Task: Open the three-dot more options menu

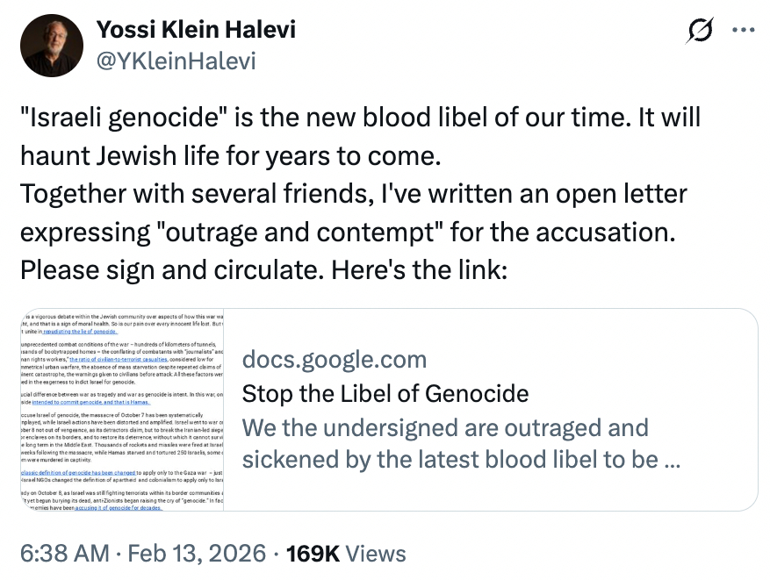Action: [x=743, y=31]
